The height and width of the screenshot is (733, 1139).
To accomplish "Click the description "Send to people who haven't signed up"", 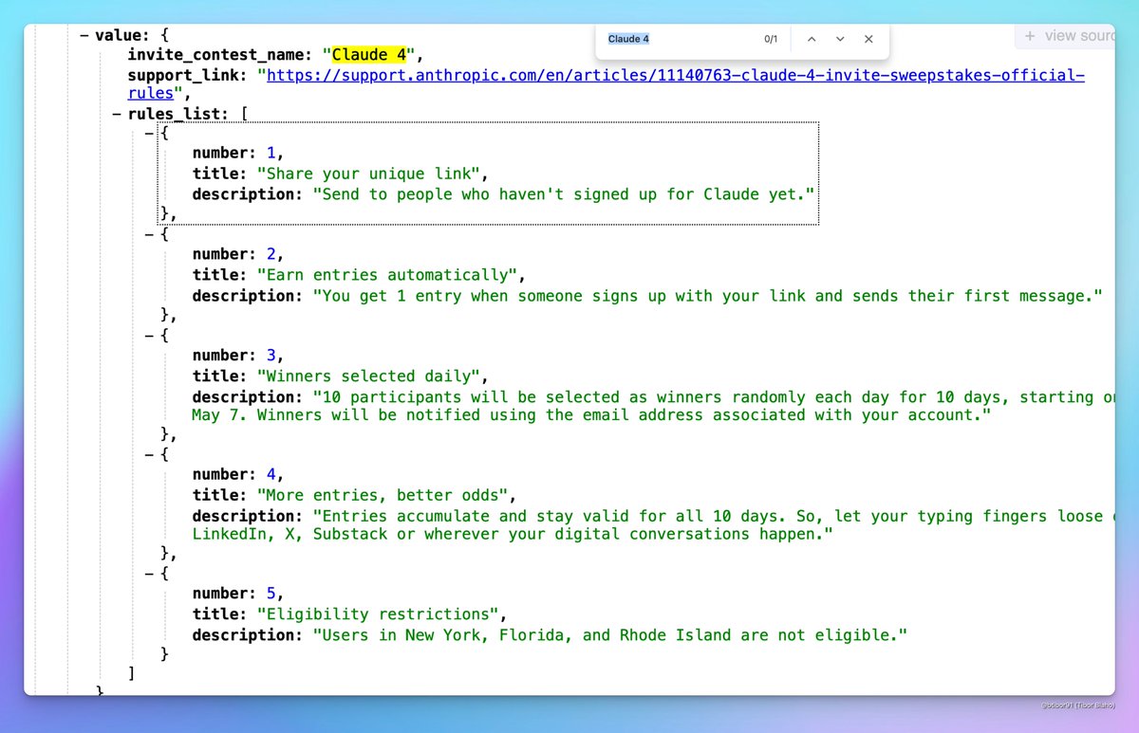I will (x=565, y=193).
